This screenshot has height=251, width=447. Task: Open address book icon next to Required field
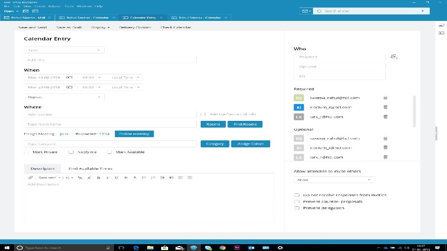coord(394,57)
